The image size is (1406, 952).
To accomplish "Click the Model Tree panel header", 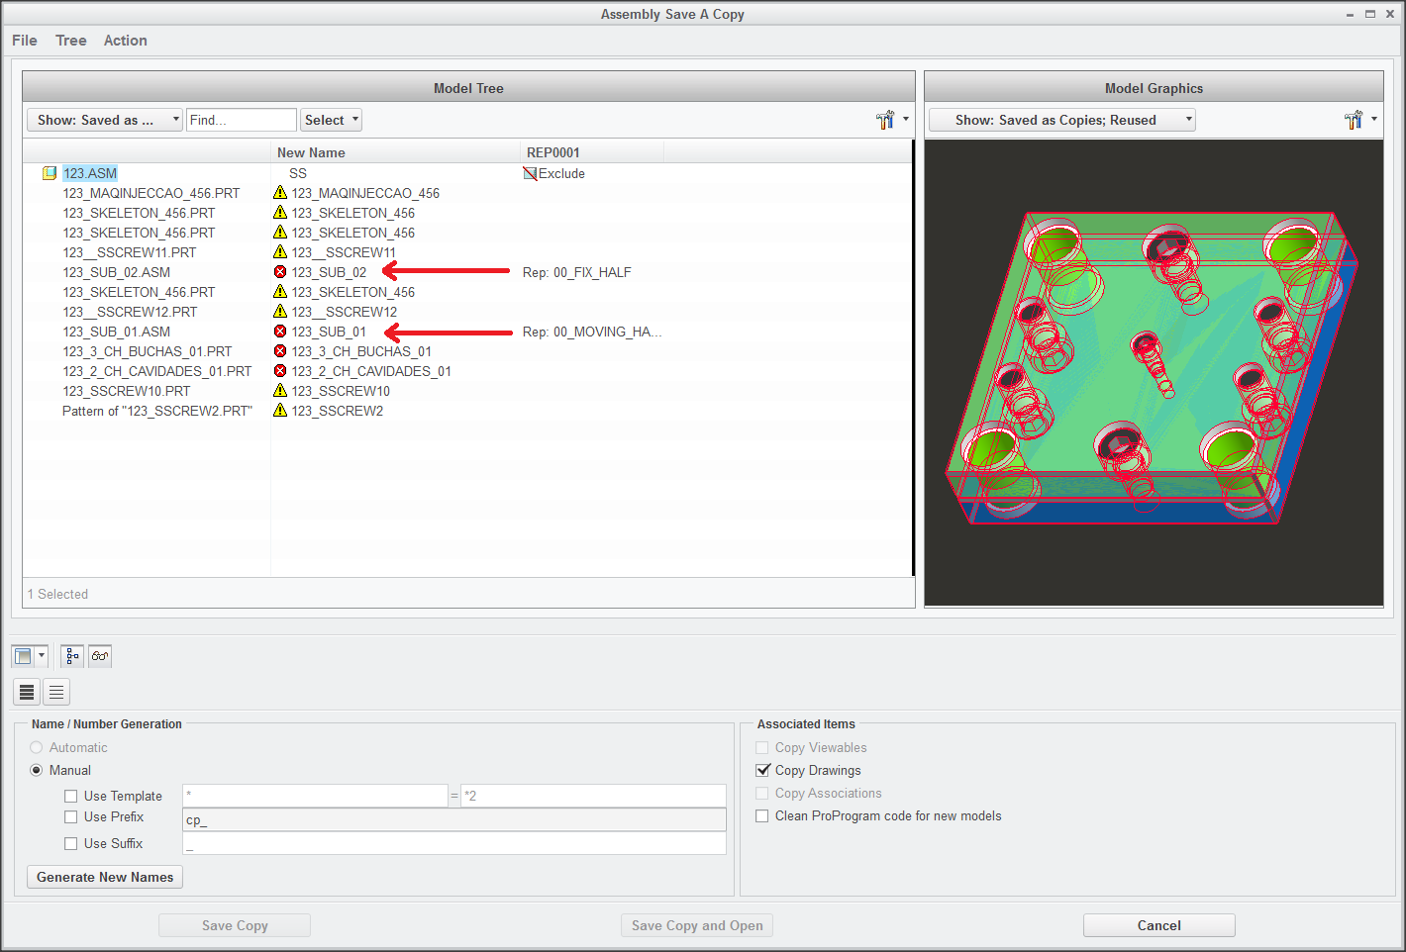I will coord(468,88).
